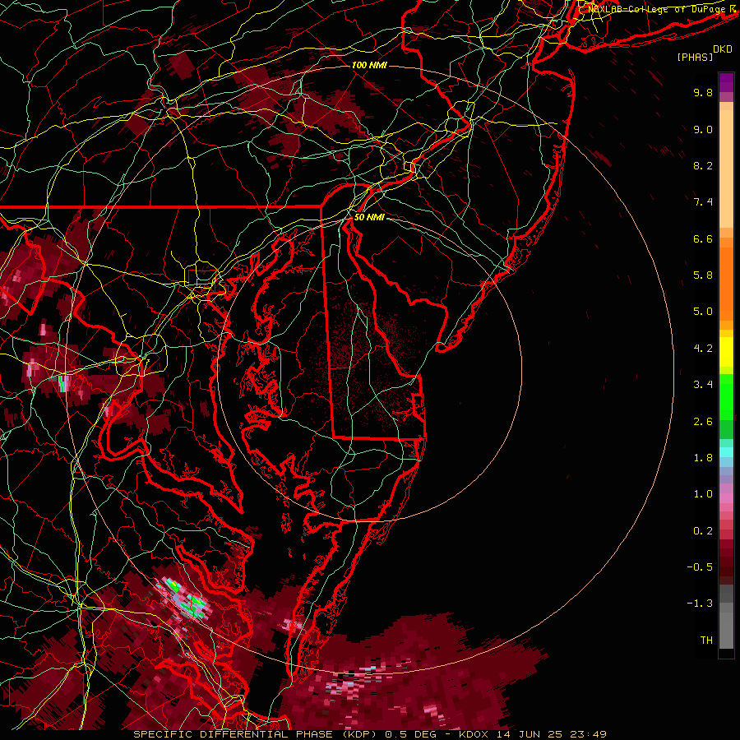Click the (KDP) abbreviation in the caption
740x740 pixels.
(359, 734)
